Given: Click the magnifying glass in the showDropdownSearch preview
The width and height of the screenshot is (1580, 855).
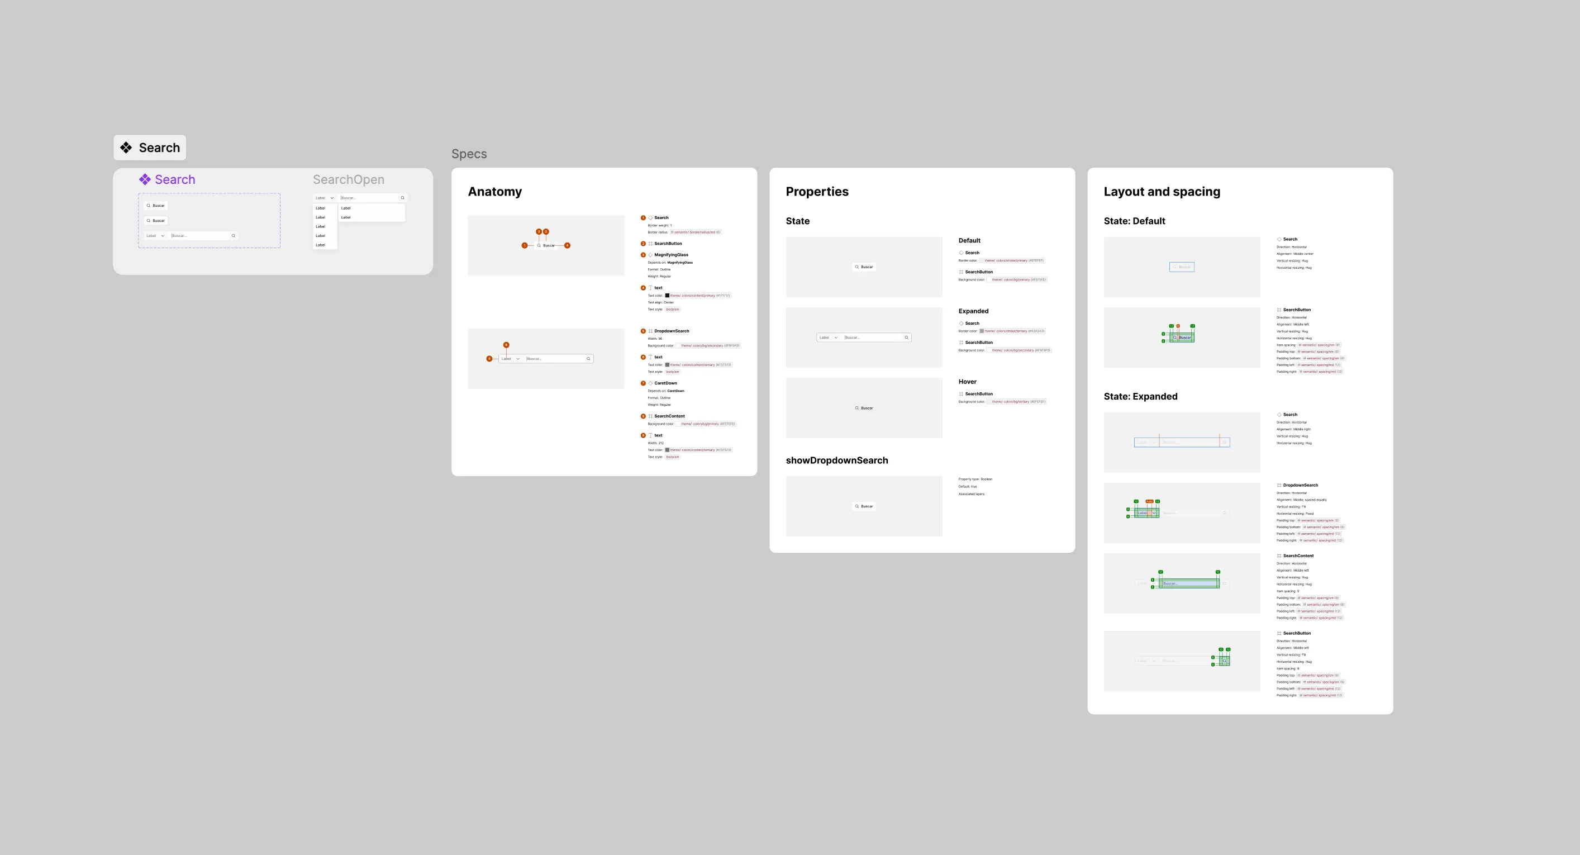Looking at the screenshot, I should pos(857,506).
